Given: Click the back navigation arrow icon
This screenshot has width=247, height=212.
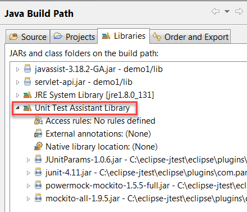Looking at the screenshot, I should coord(216,11).
